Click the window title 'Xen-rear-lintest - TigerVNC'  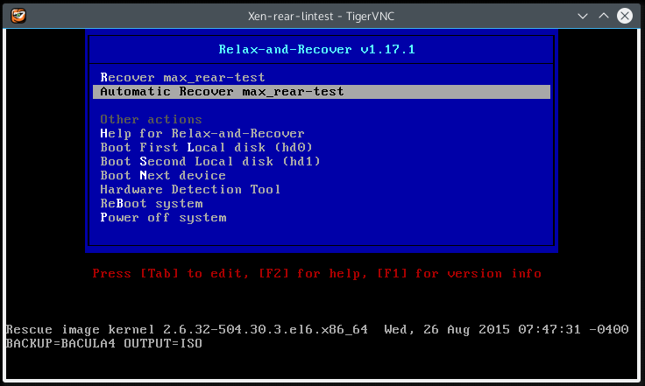coord(322,16)
